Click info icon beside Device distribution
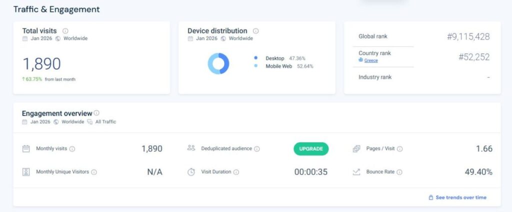The width and height of the screenshot is (512, 212). pos(256,31)
